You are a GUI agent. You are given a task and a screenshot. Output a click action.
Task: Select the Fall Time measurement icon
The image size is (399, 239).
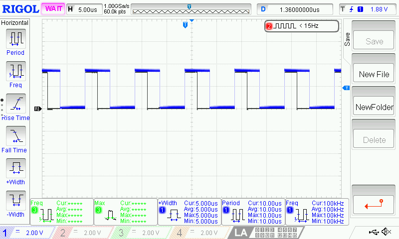coord(15,135)
